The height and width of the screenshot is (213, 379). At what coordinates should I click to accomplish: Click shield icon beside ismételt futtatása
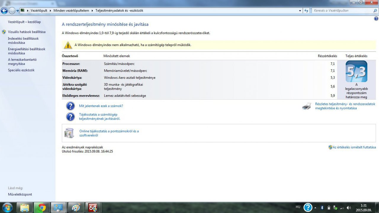[x=330, y=147]
